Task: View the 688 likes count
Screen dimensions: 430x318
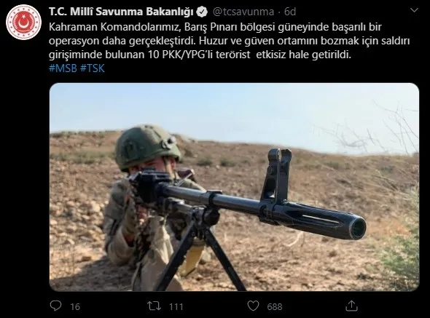Action: click(x=275, y=307)
